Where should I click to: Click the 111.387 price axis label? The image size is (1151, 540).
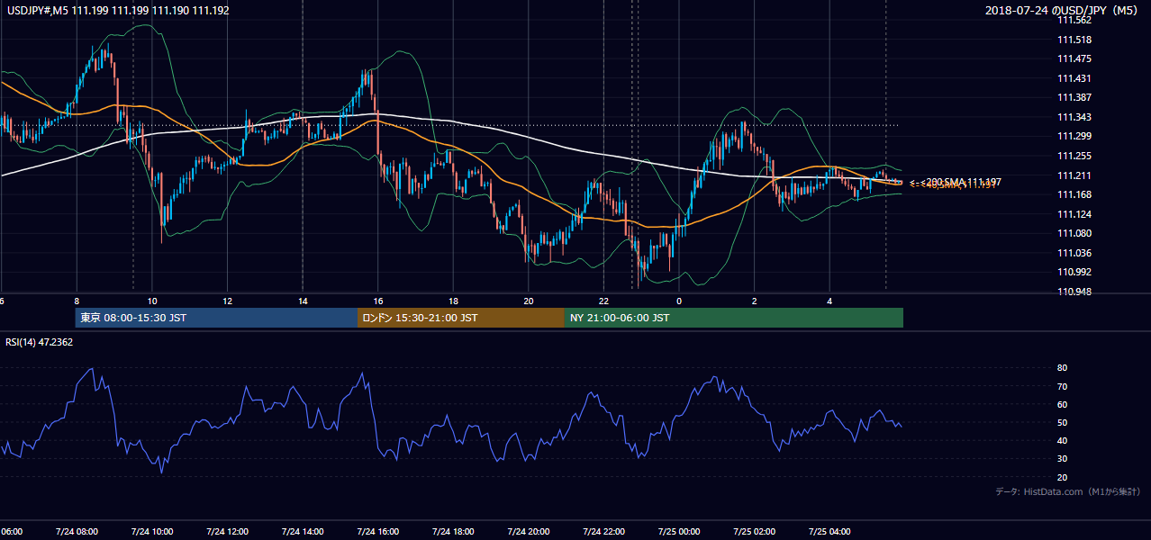(1074, 98)
